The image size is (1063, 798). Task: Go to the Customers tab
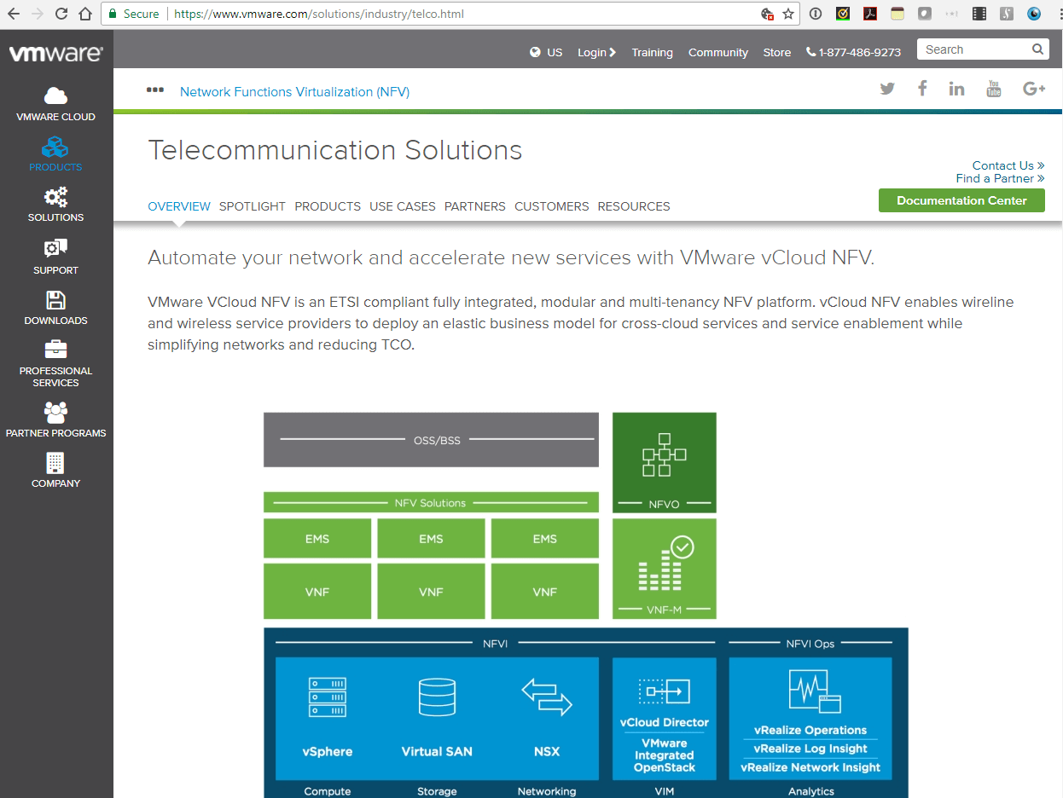(x=551, y=206)
